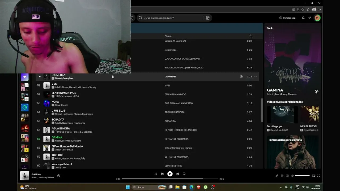Skip to the previous track
Viewport: 340px width, 191px height.
[x=162, y=174]
